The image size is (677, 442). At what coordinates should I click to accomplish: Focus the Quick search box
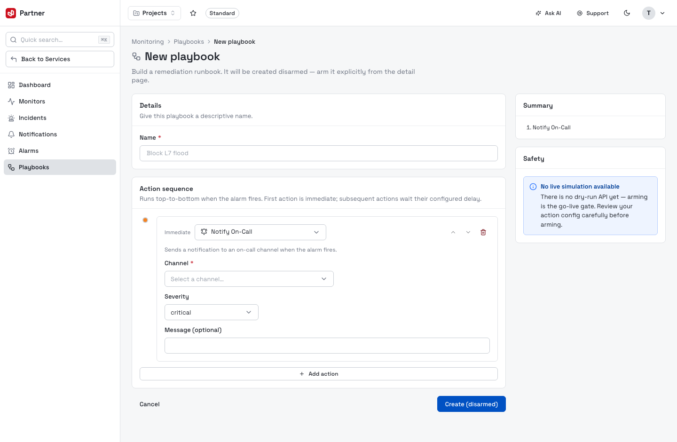click(60, 40)
